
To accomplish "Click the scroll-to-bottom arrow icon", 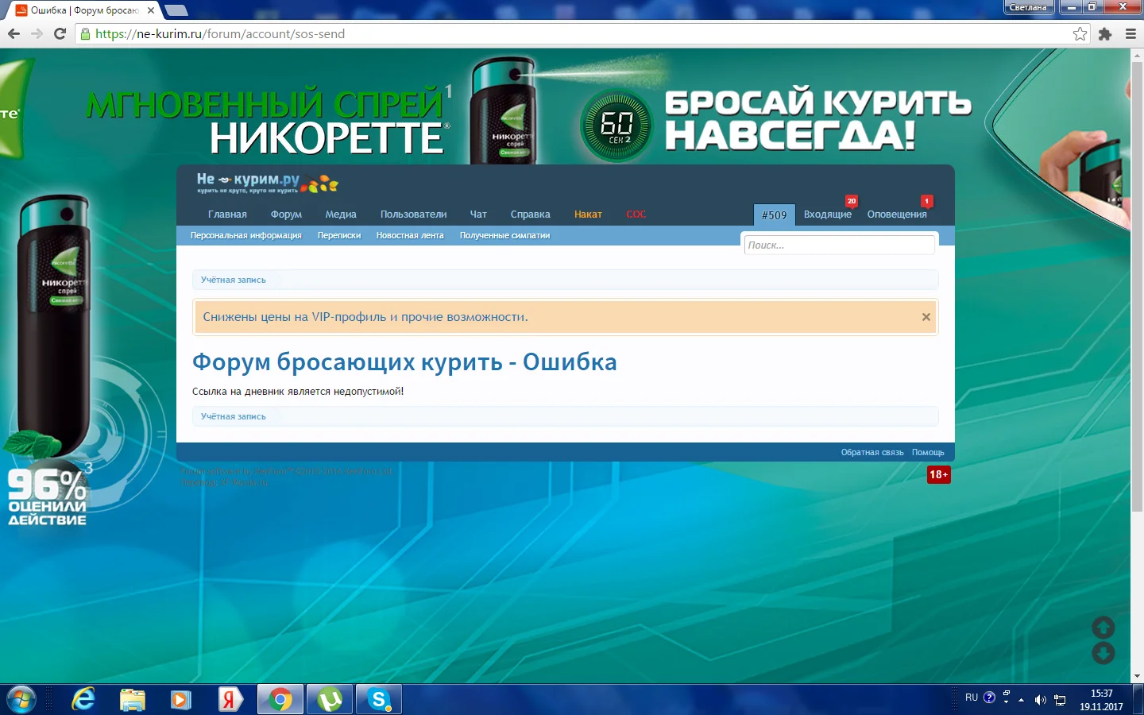I will click(x=1103, y=654).
